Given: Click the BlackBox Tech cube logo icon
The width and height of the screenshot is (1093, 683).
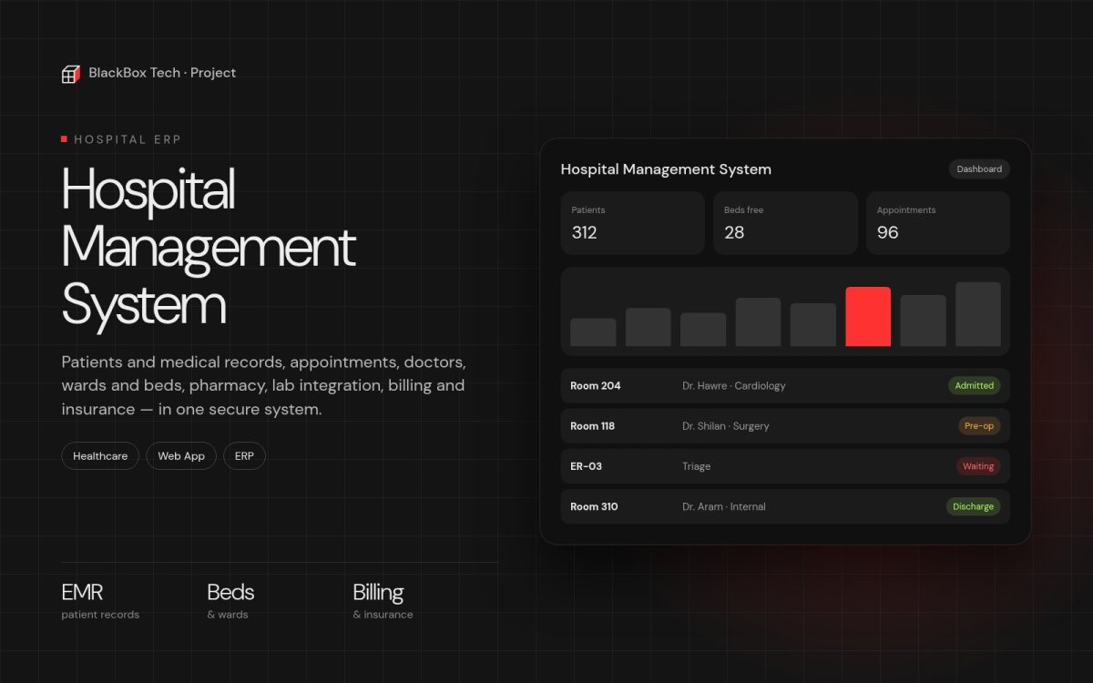Looking at the screenshot, I should [71, 74].
